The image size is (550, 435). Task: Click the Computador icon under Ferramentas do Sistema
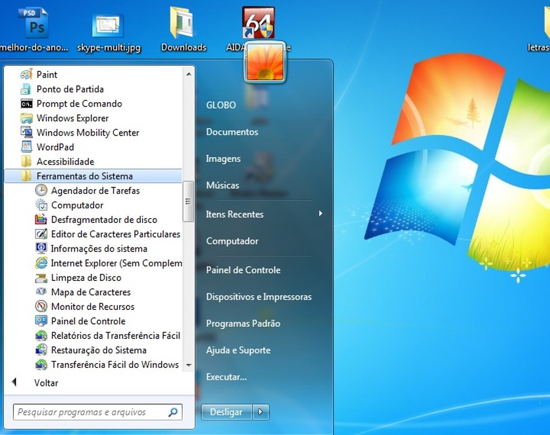pos(41,205)
